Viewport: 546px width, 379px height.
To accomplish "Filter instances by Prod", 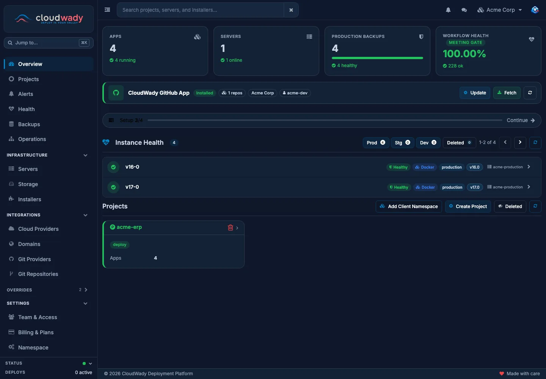I will (x=376, y=143).
